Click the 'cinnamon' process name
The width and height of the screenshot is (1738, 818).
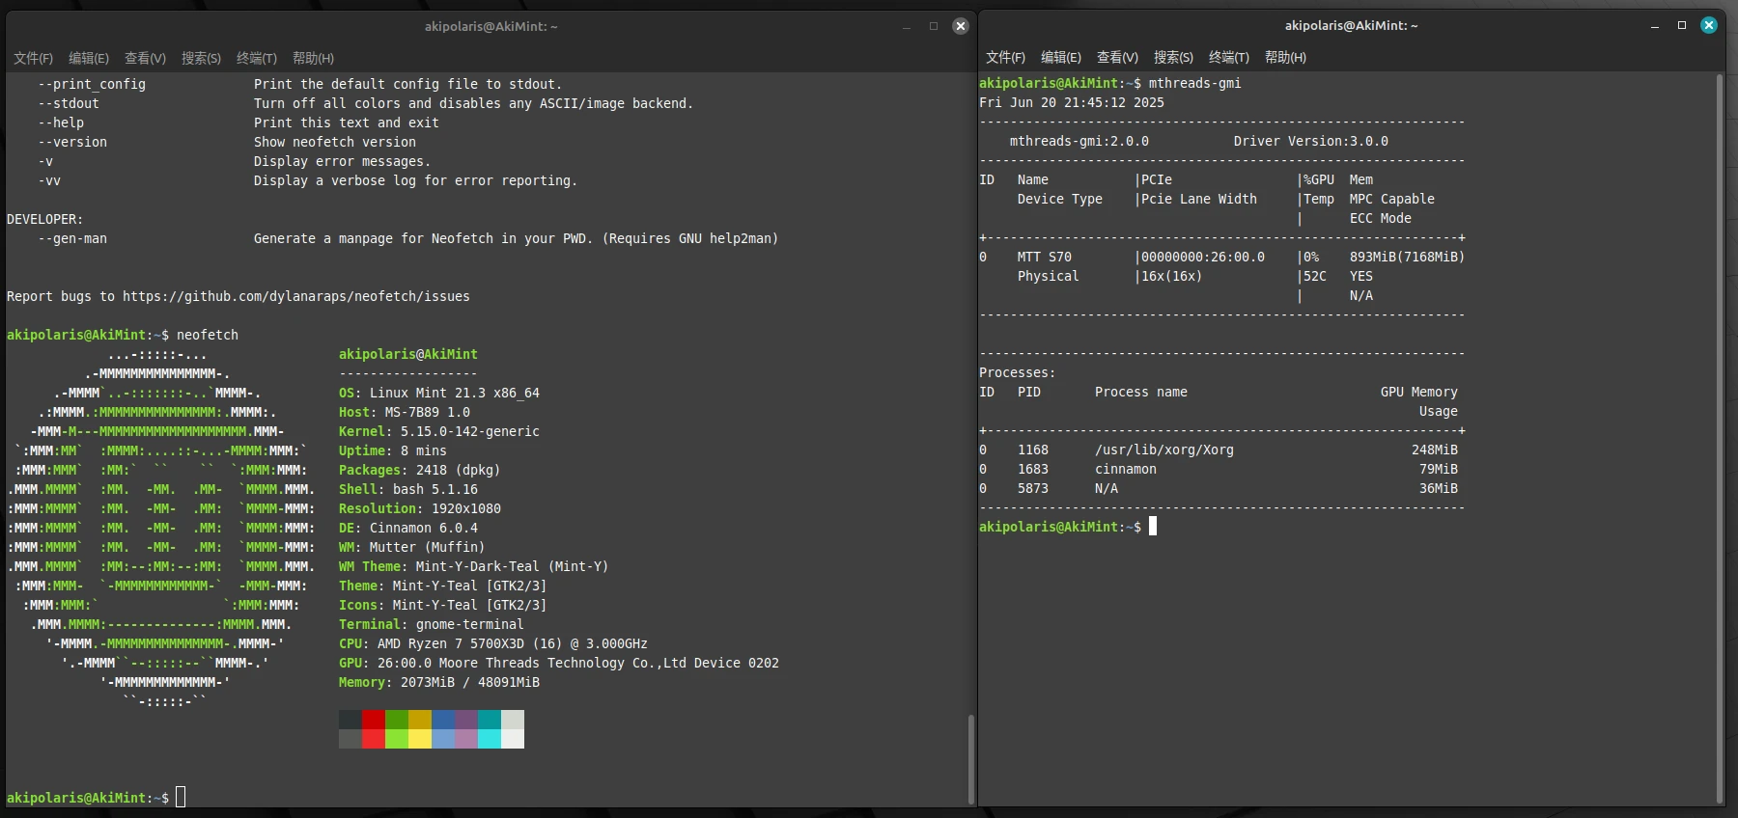coord(1126,469)
